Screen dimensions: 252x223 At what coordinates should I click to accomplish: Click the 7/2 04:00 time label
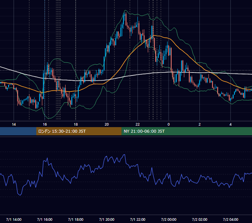[x=231, y=219]
